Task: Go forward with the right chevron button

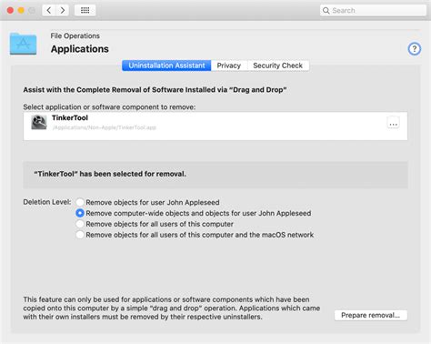Action: 63,10
